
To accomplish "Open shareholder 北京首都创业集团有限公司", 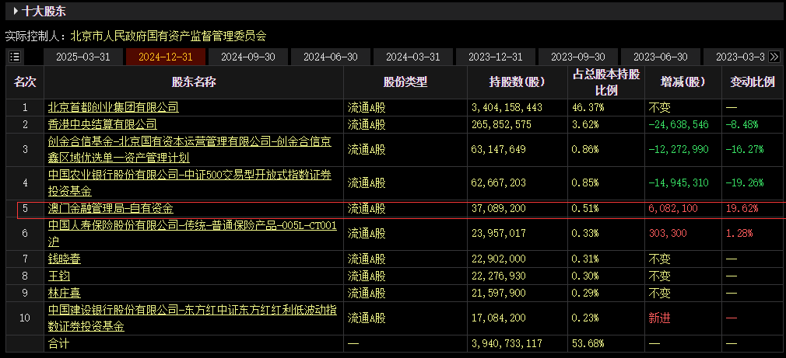I will point(114,107).
